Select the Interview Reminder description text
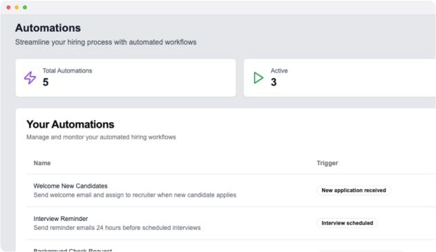The height and width of the screenshot is (252, 436). [117, 228]
